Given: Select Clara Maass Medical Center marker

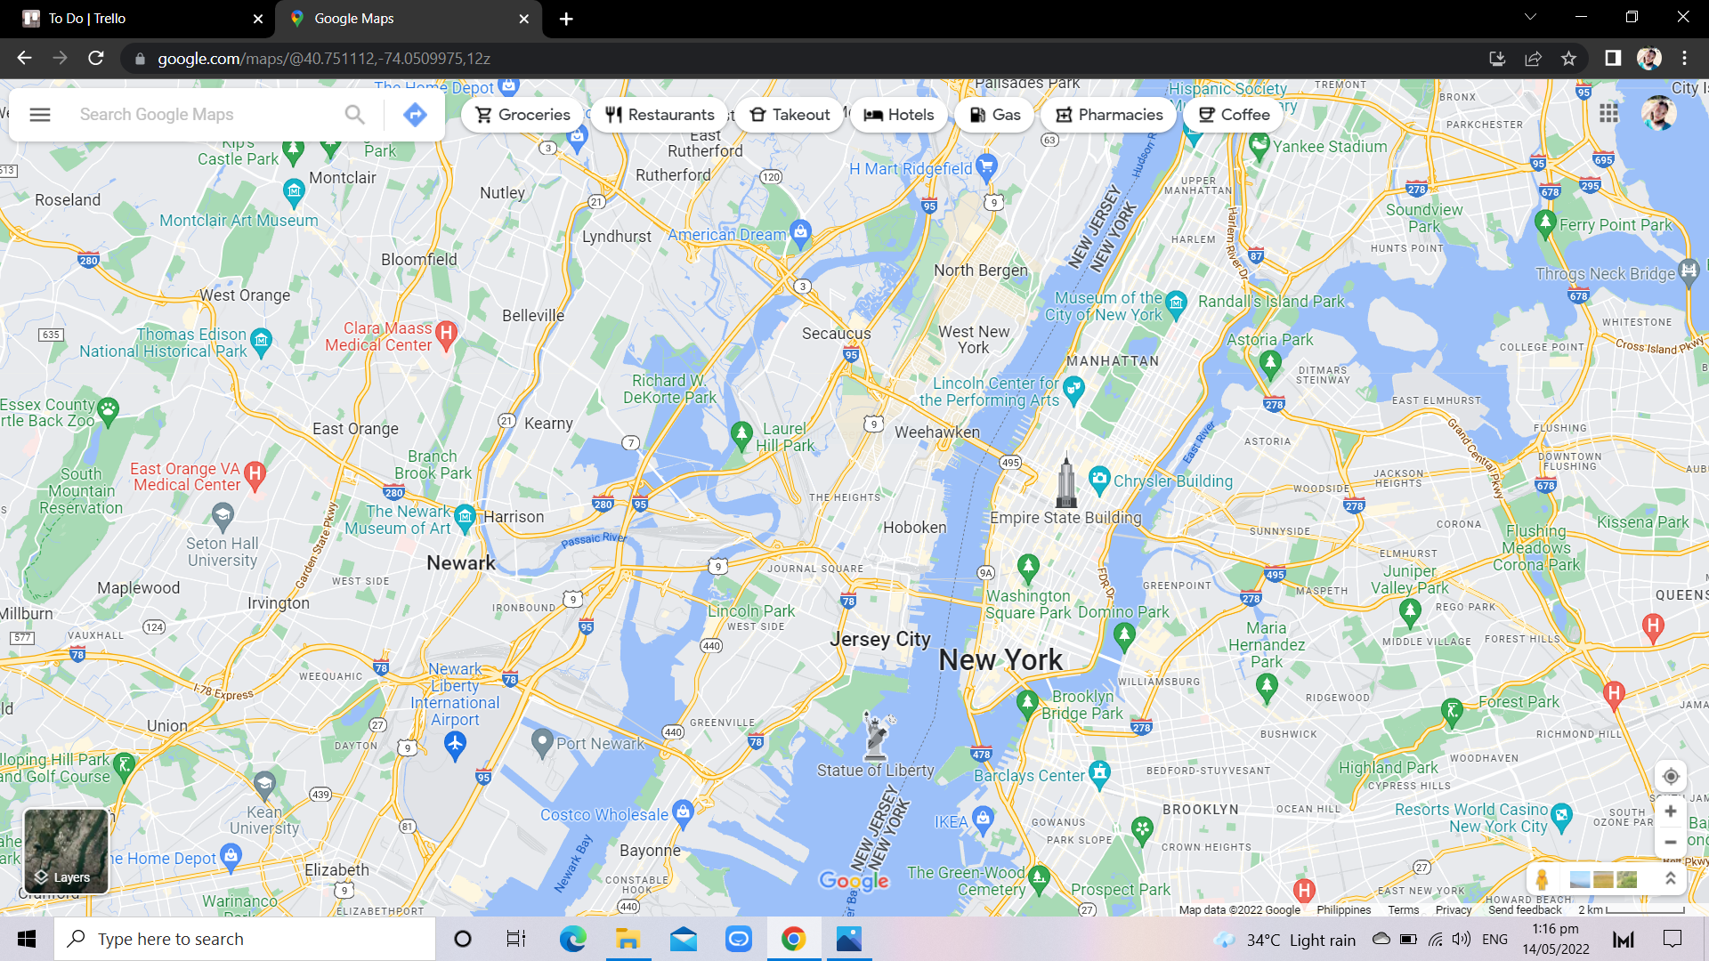Looking at the screenshot, I should [446, 335].
